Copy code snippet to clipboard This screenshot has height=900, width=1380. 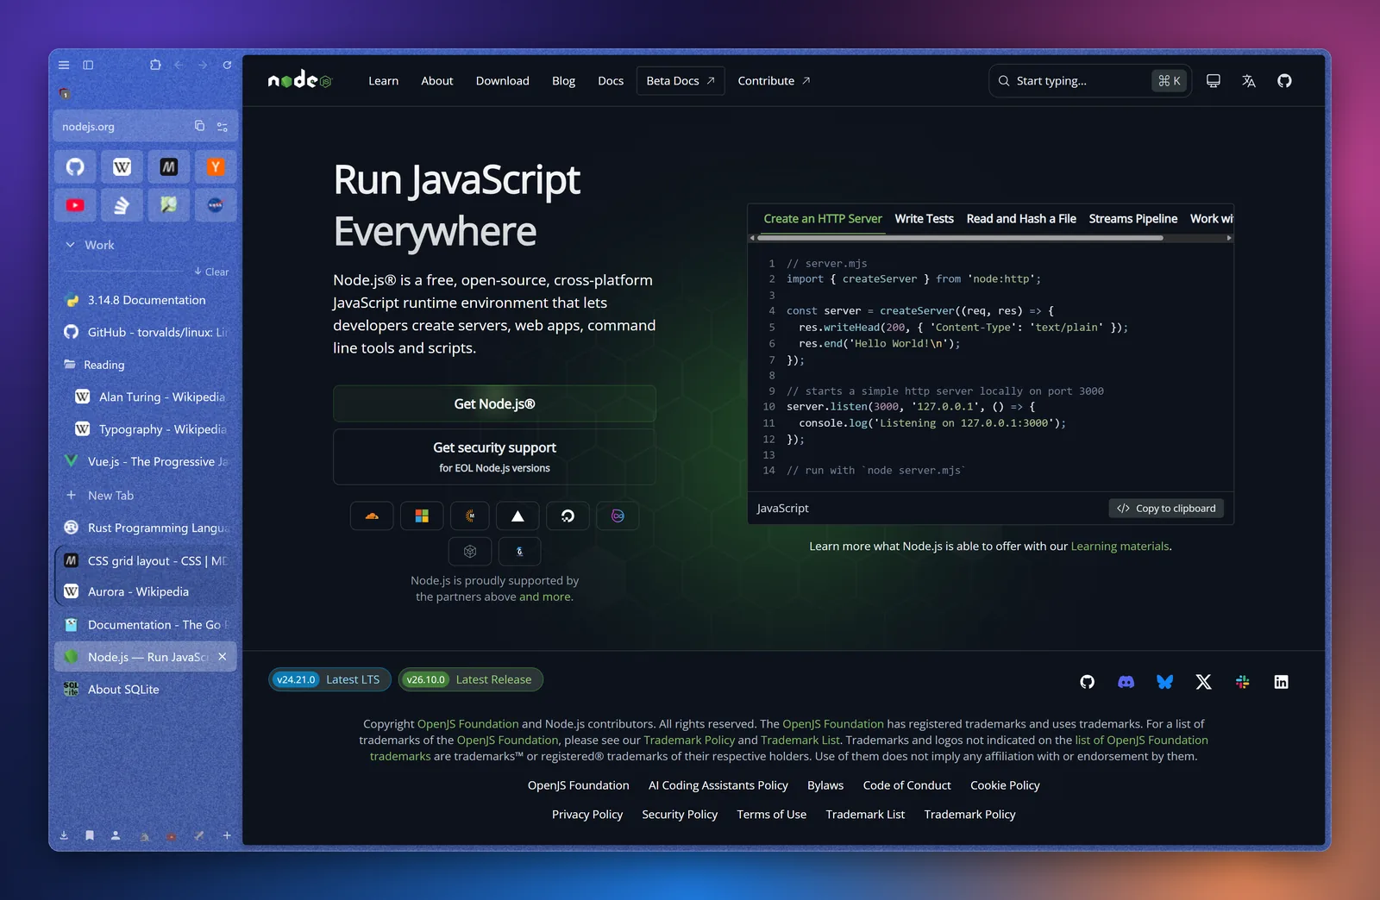coord(1166,509)
